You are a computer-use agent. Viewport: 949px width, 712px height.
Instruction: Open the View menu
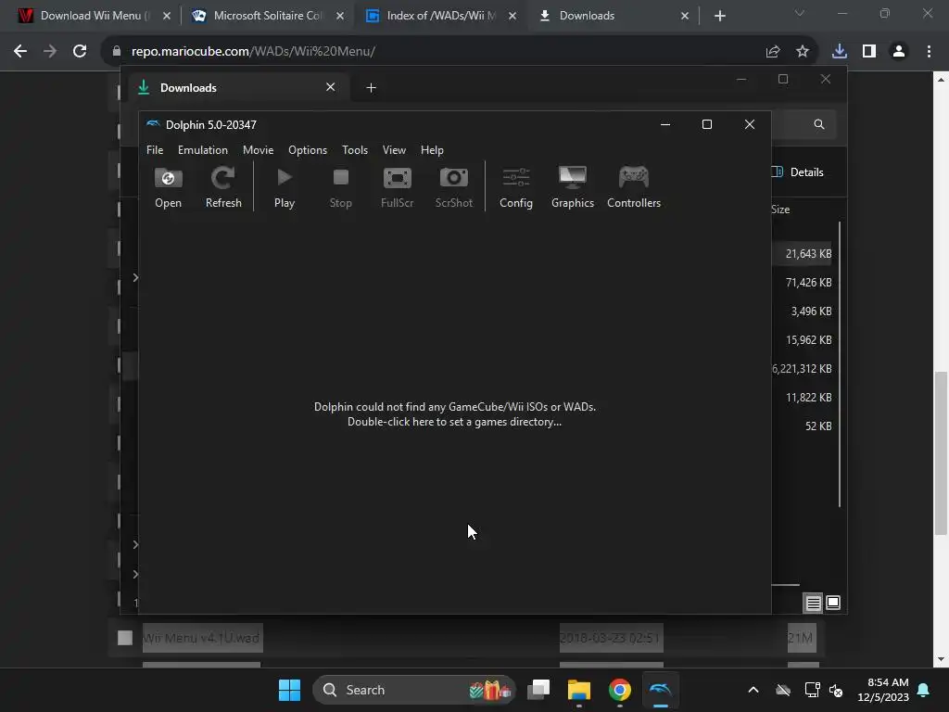pos(394,149)
